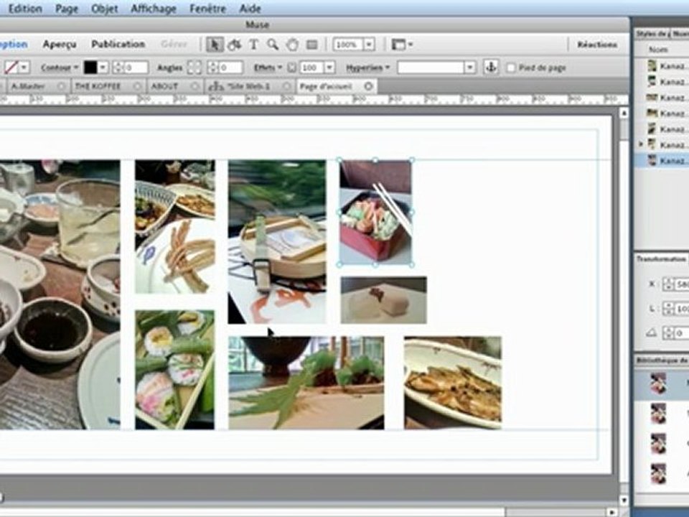Viewport: 689px width, 517px height.
Task: Select the arrow Selection tool
Action: tap(215, 45)
